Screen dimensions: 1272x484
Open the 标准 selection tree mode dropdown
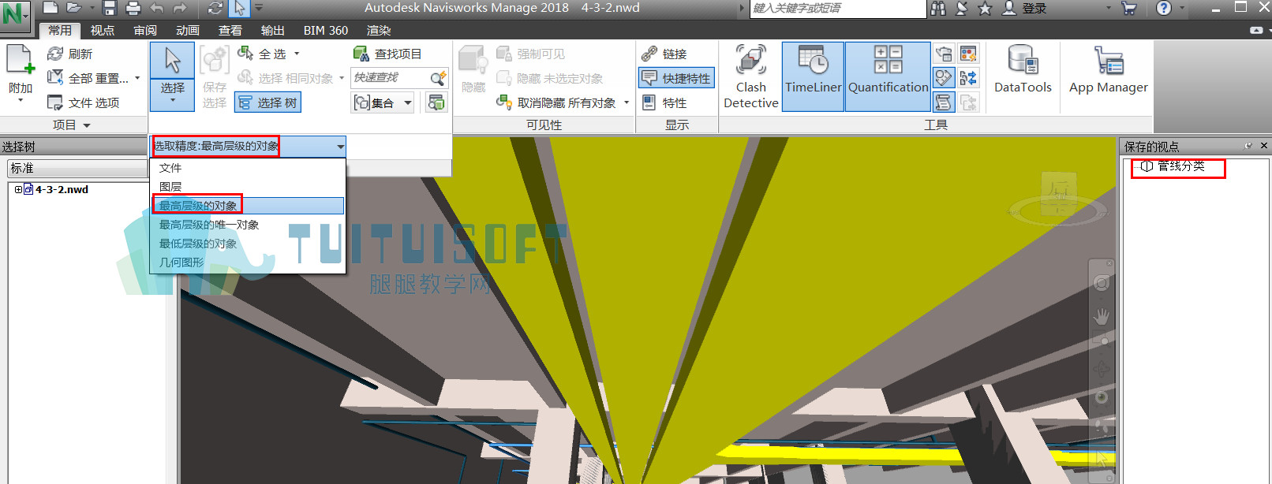point(77,168)
